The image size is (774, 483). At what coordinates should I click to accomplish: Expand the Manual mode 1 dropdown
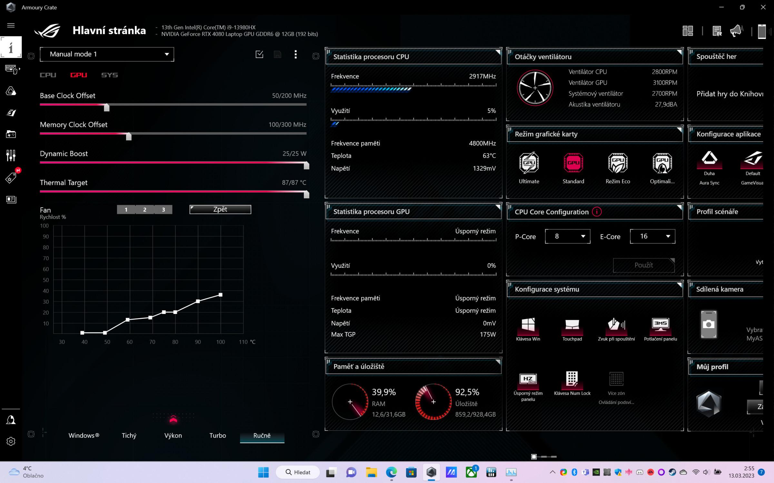(107, 54)
